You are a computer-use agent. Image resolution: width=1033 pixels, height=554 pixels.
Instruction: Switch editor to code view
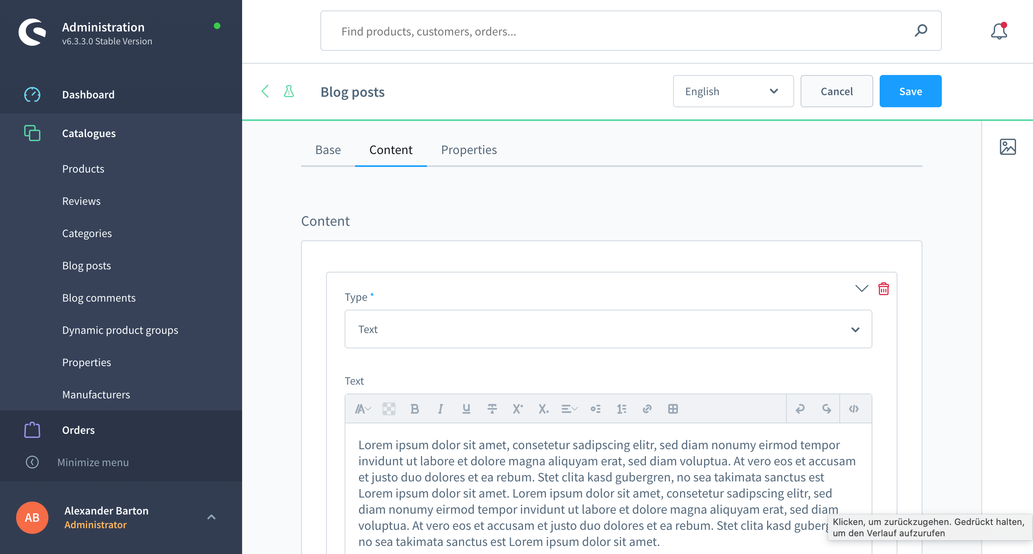[853, 409]
